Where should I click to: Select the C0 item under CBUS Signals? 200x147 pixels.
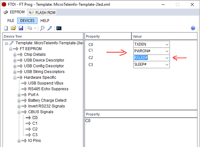(x=35, y=118)
